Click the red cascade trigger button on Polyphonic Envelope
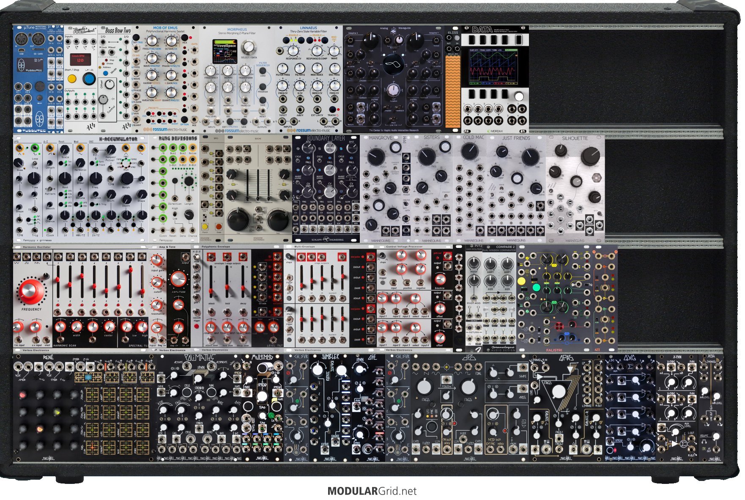The image size is (745, 500). pos(196,326)
